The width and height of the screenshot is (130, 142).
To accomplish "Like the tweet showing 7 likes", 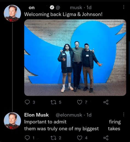I will (80, 102).
